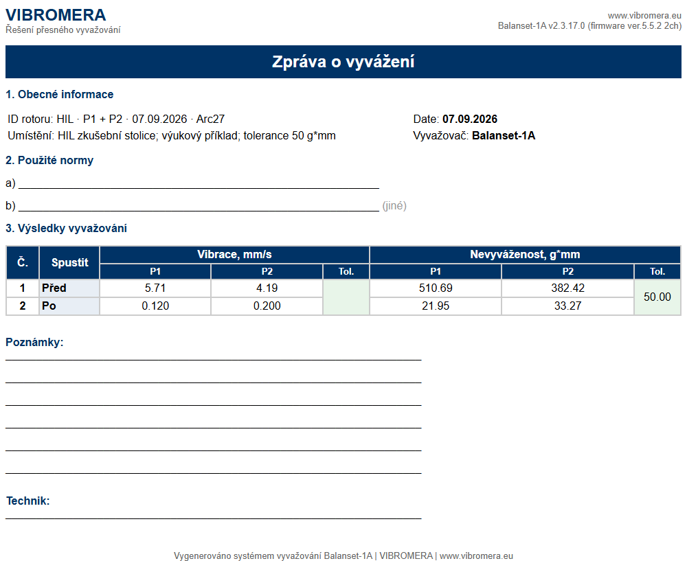Screen dimensions: 687x561
Task: Click the '3. Výsledky vyvažování' heading
Action: pos(66,228)
